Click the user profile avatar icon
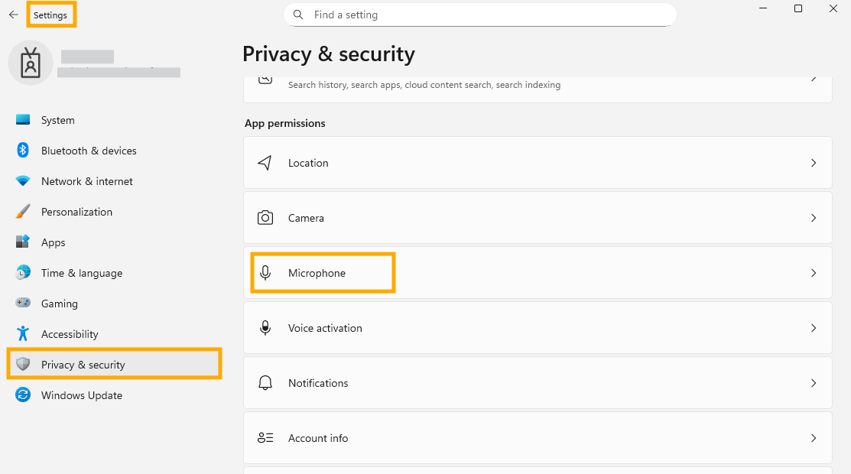The height and width of the screenshot is (474, 851). [31, 63]
